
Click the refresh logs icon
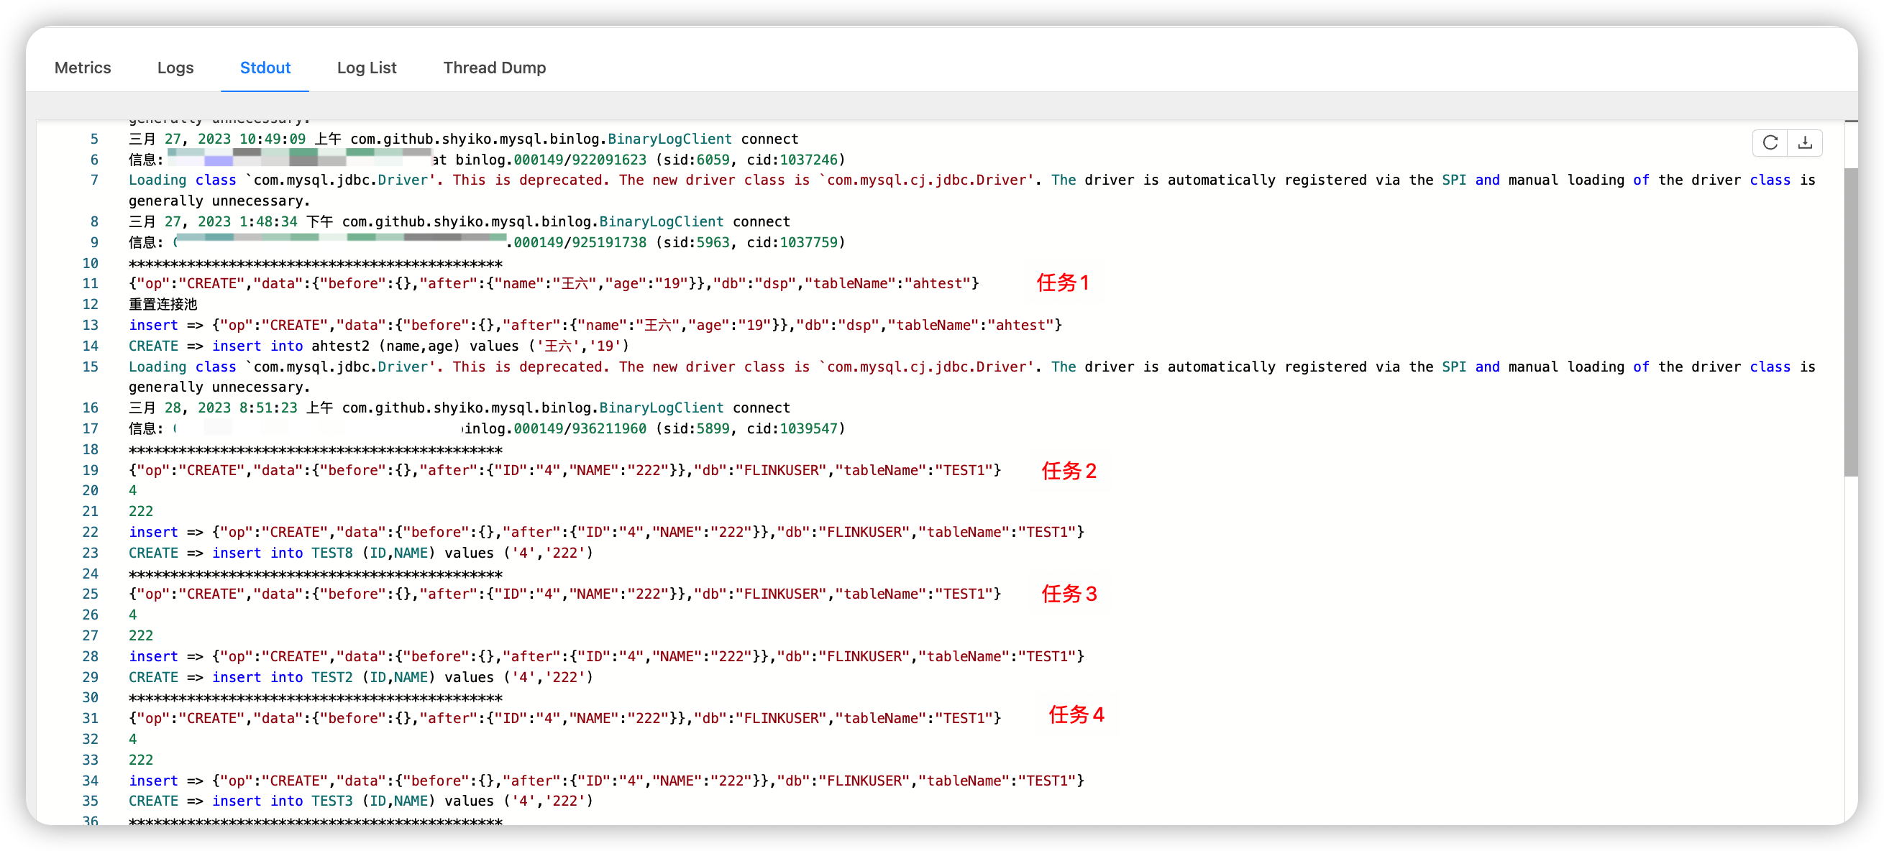tap(1770, 142)
